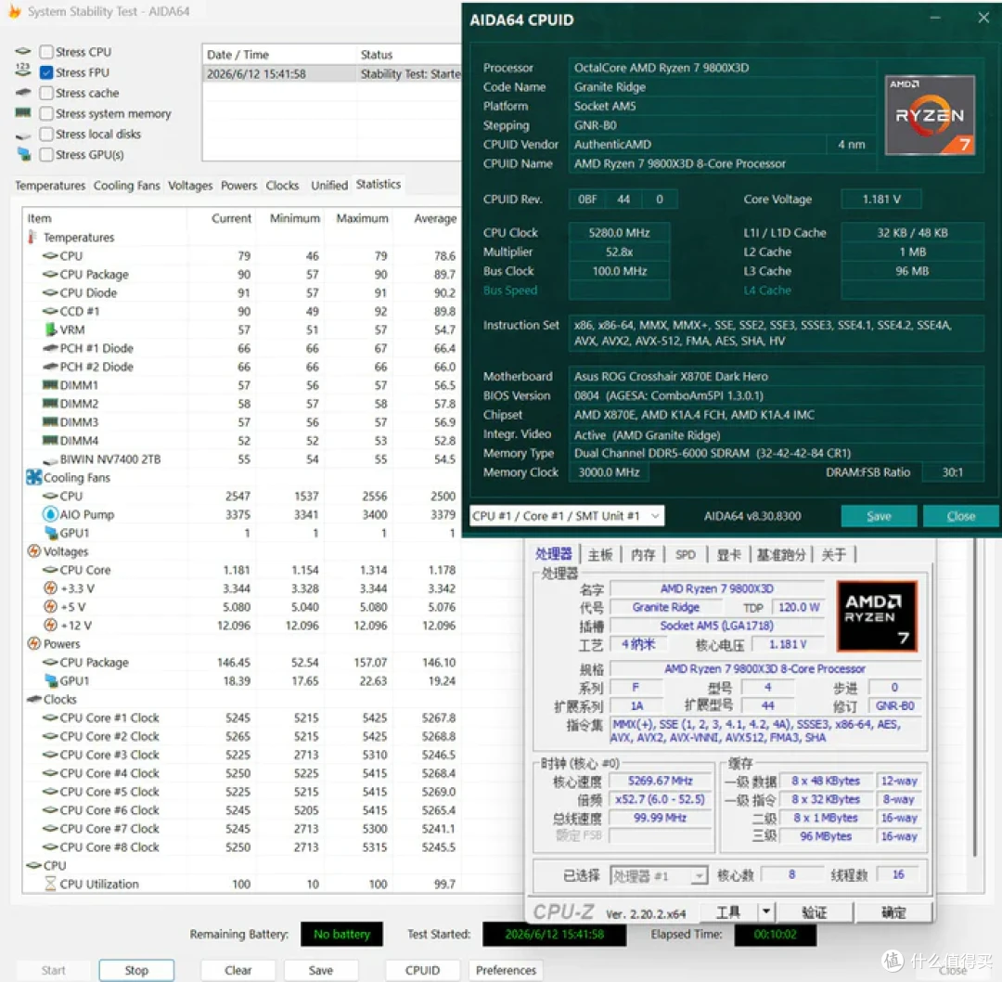The height and width of the screenshot is (982, 1002).
Task: Click the Stress GPU(s) monitor icon
Action: (x=23, y=153)
